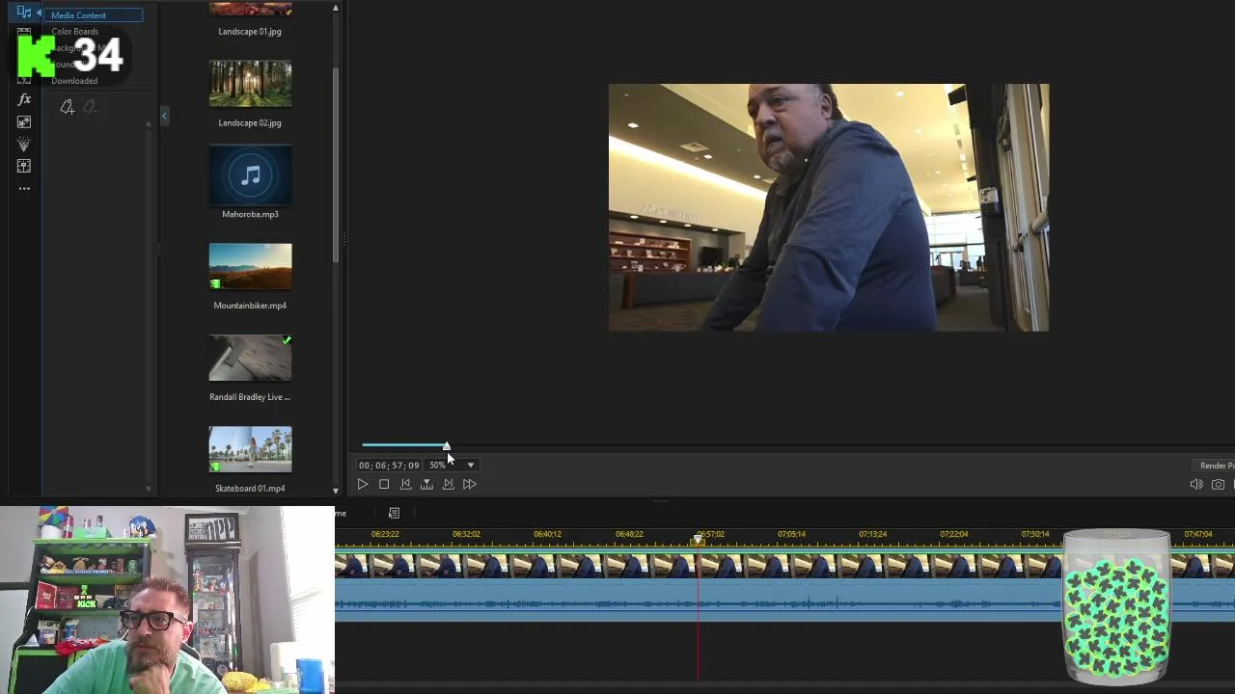Click media library scroll down arrow

tap(336, 491)
